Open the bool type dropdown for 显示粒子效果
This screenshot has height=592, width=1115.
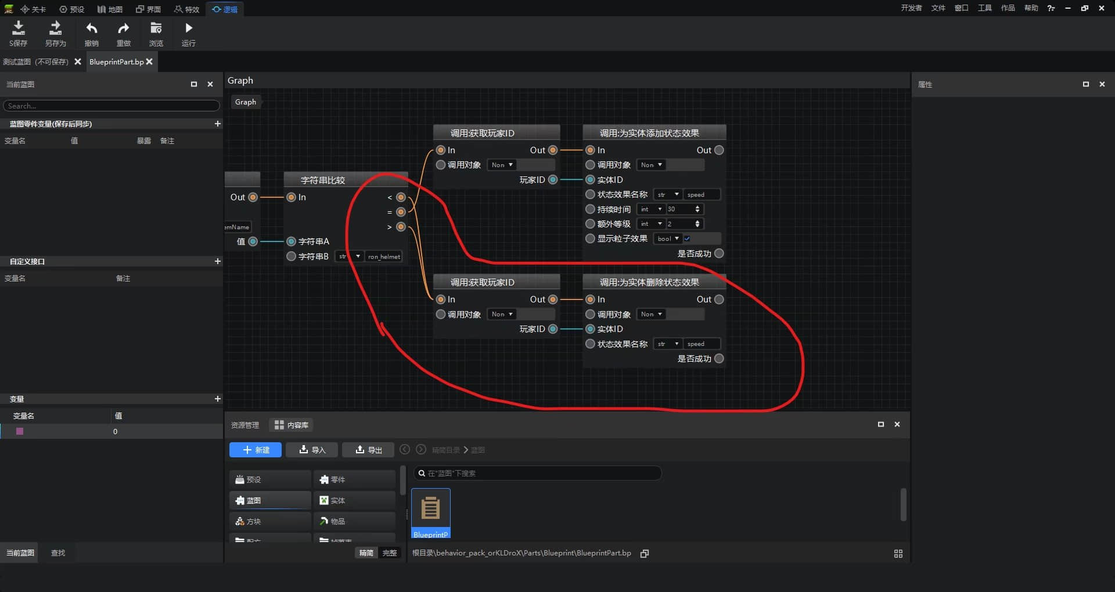[x=668, y=239]
